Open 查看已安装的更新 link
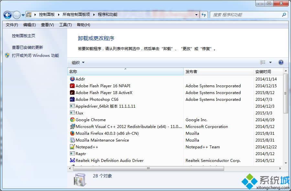 (x=27, y=48)
